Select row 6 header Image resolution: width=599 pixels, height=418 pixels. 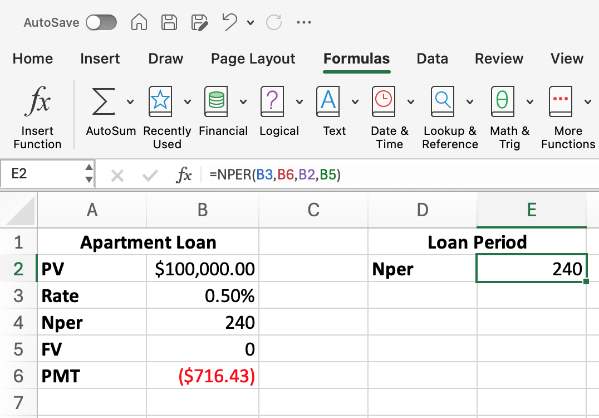(18, 376)
